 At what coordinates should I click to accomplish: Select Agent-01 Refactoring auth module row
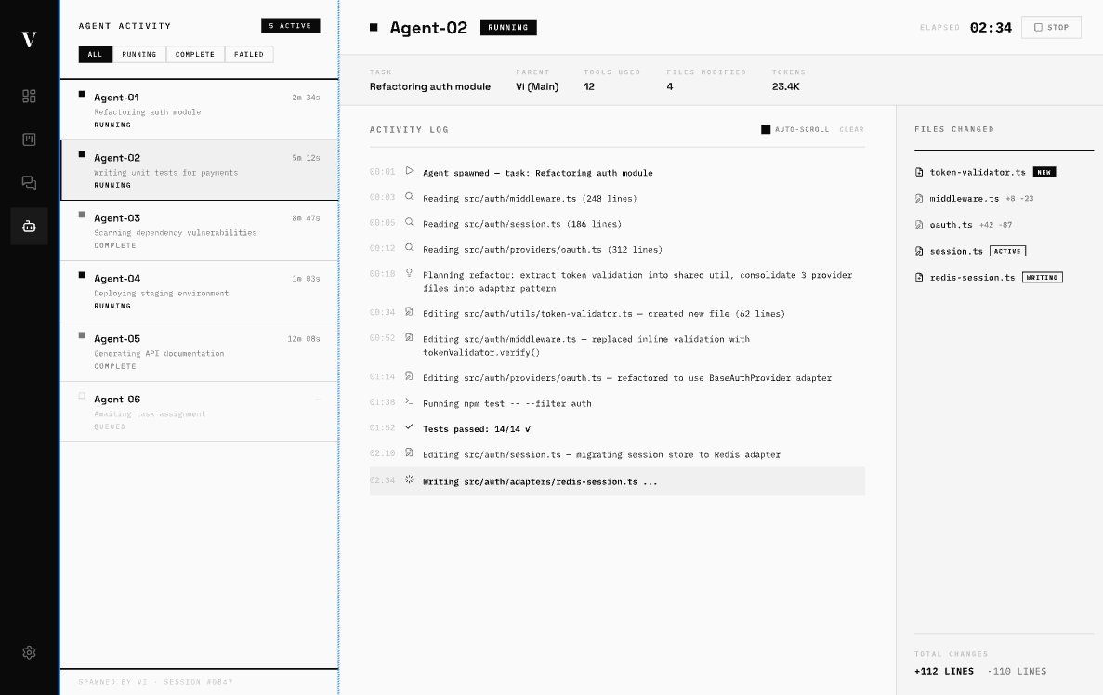coord(199,110)
